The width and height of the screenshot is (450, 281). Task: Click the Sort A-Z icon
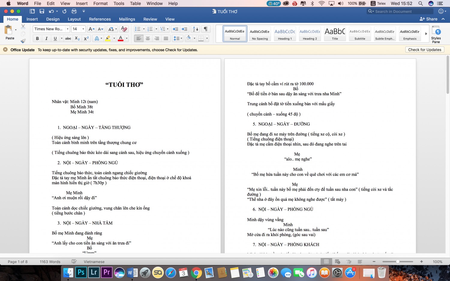[x=195, y=29]
